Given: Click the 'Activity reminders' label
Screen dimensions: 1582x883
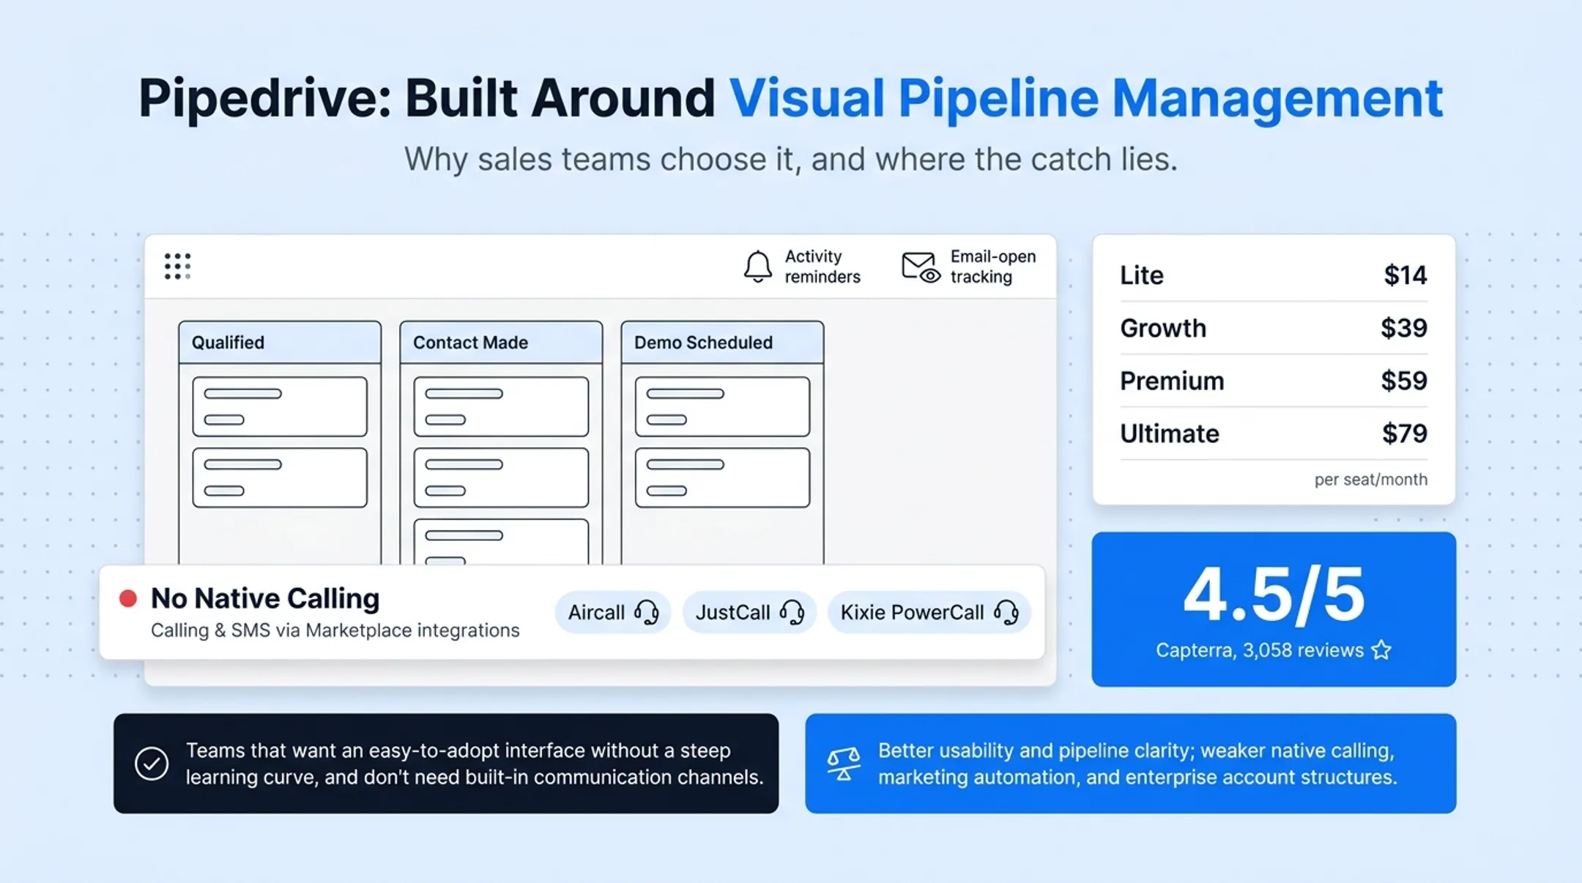Looking at the screenshot, I should click(x=822, y=267).
